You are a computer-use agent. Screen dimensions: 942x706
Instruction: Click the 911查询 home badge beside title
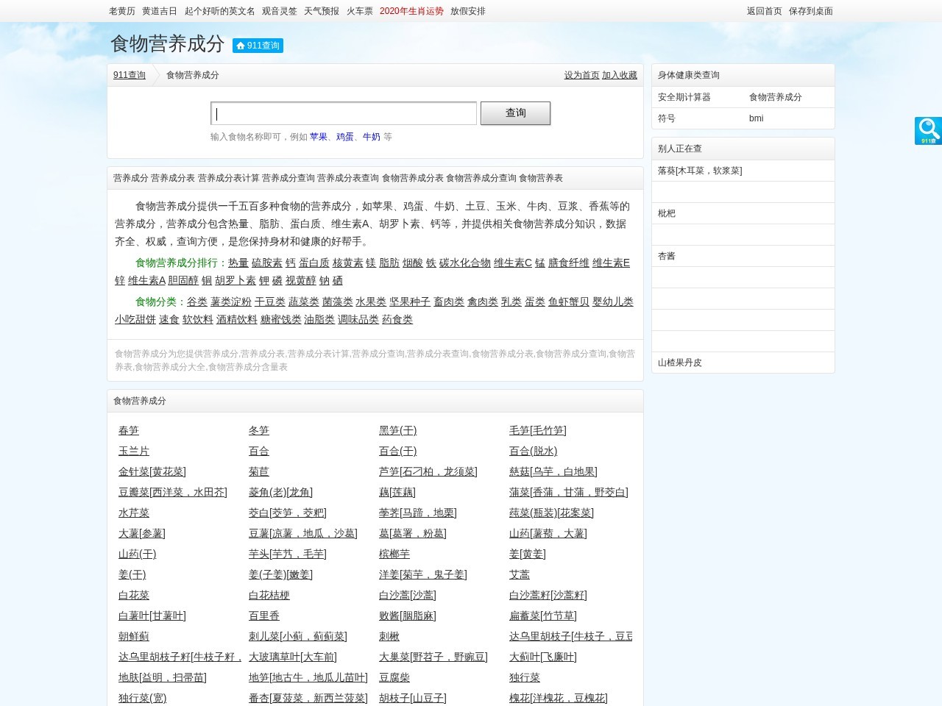[x=258, y=46]
